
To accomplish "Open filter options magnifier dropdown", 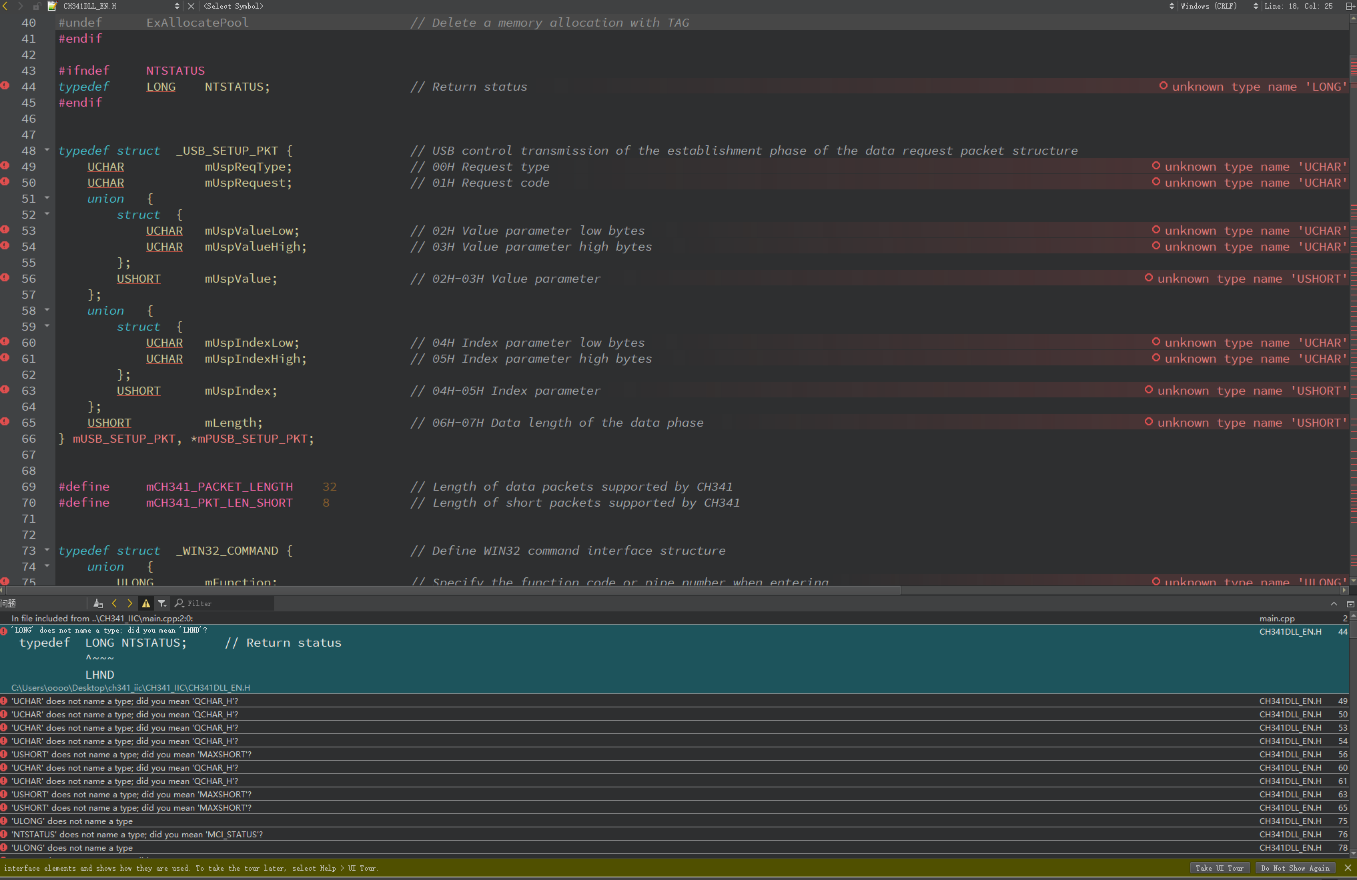I will [179, 603].
